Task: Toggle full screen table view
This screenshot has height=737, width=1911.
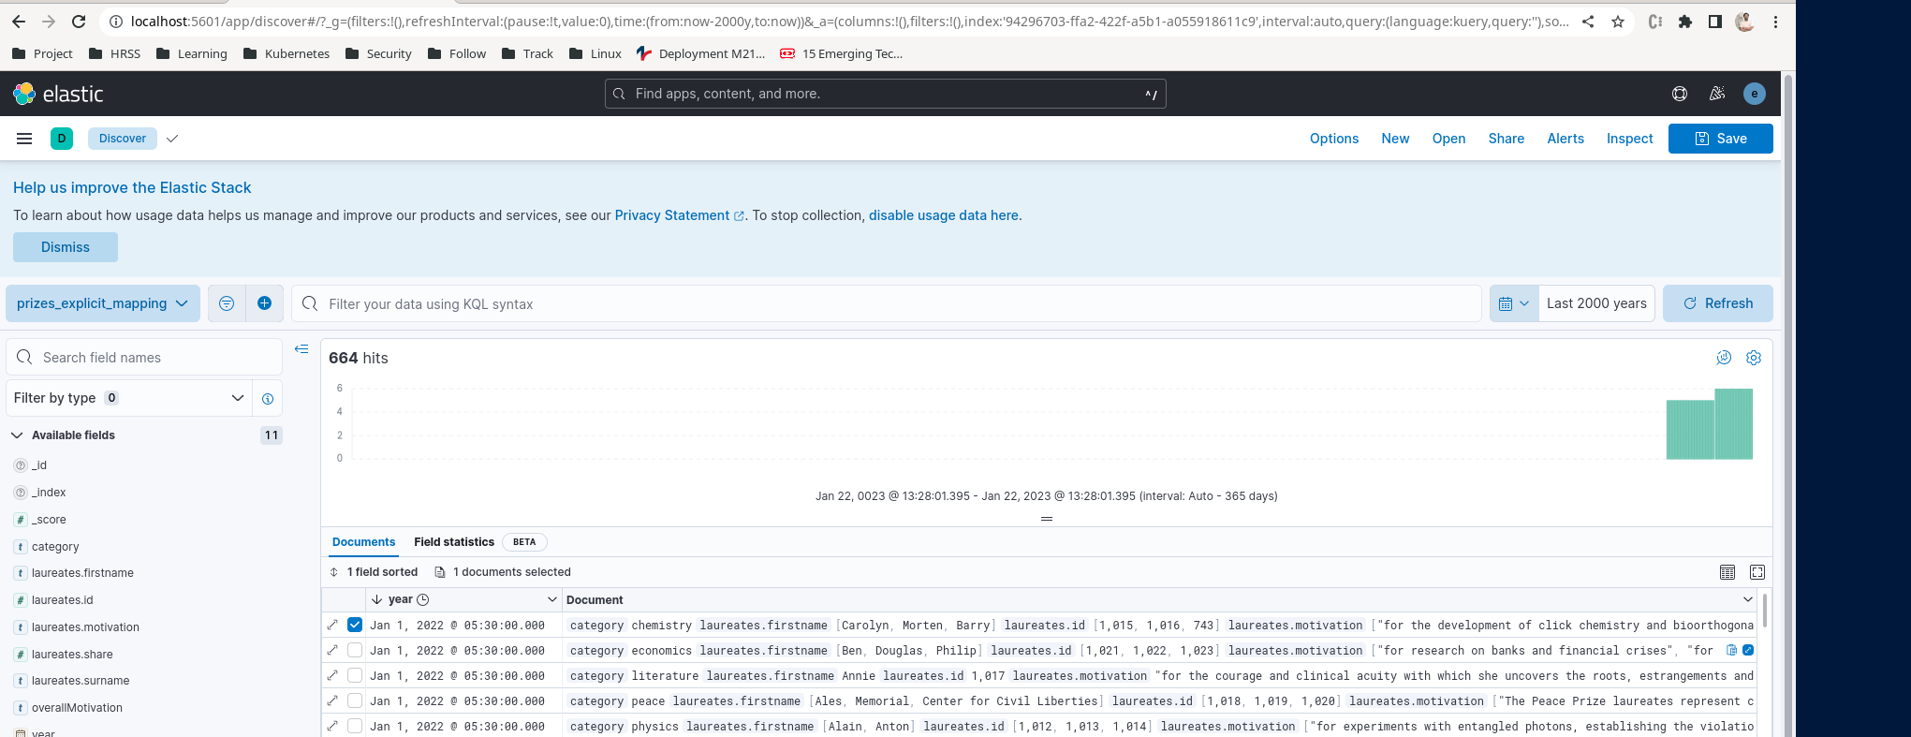Action: pyautogui.click(x=1757, y=572)
